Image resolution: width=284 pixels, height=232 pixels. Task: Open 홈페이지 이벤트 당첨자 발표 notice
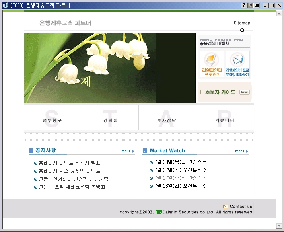point(69,163)
